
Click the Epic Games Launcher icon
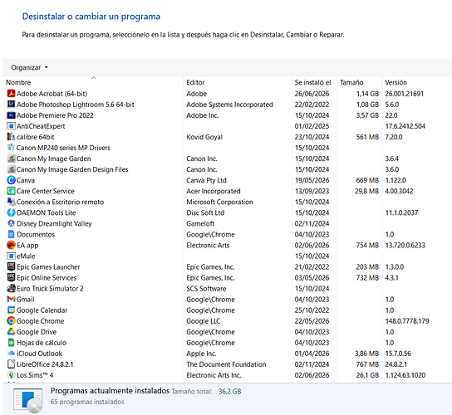point(11,266)
